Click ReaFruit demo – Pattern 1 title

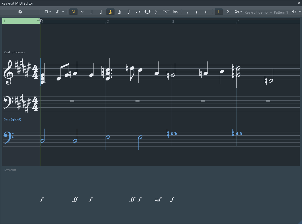266,12
